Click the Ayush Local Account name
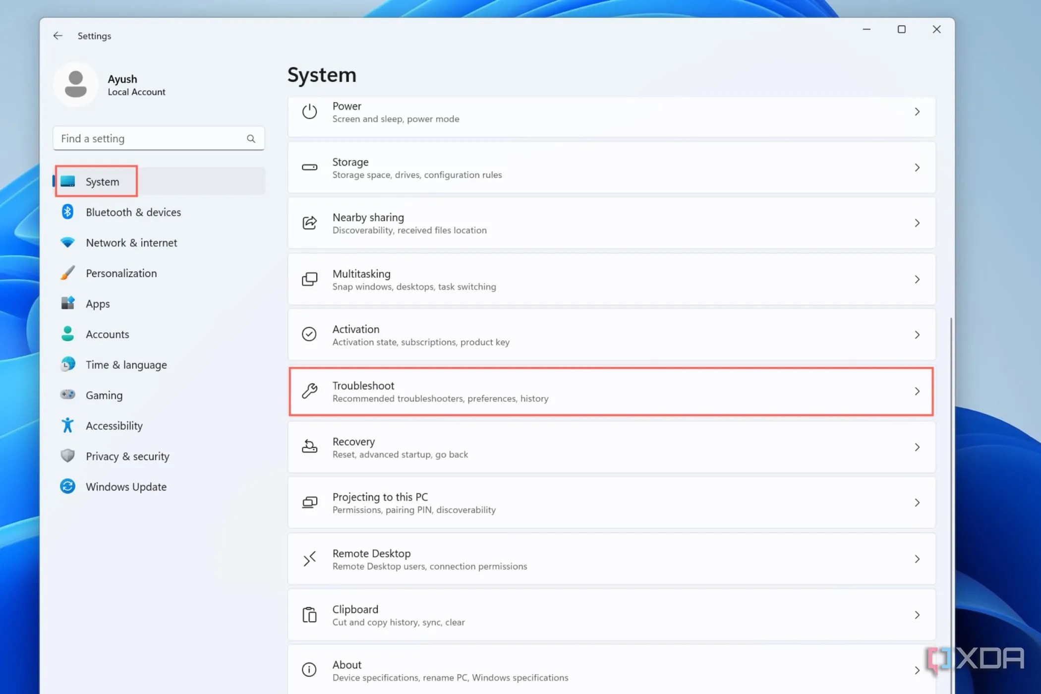The width and height of the screenshot is (1041, 694). point(136,85)
